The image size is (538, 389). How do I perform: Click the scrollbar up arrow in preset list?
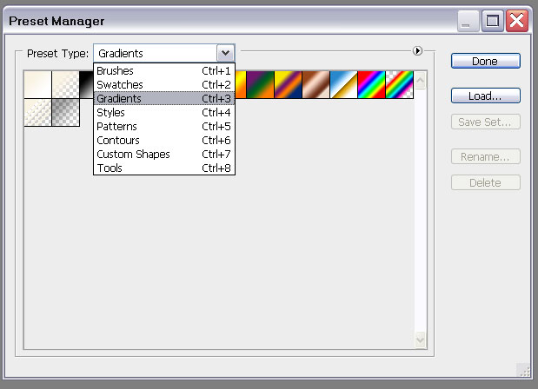421,81
